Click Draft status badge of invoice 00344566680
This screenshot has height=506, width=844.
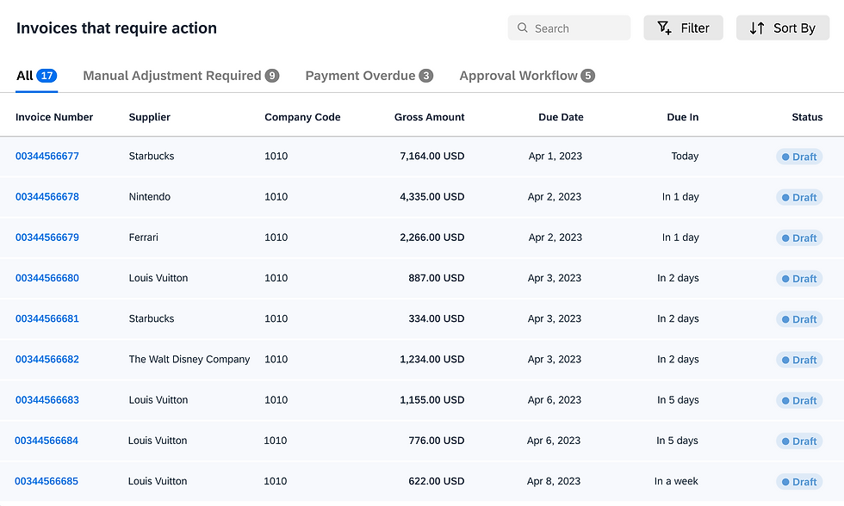pyautogui.click(x=799, y=279)
